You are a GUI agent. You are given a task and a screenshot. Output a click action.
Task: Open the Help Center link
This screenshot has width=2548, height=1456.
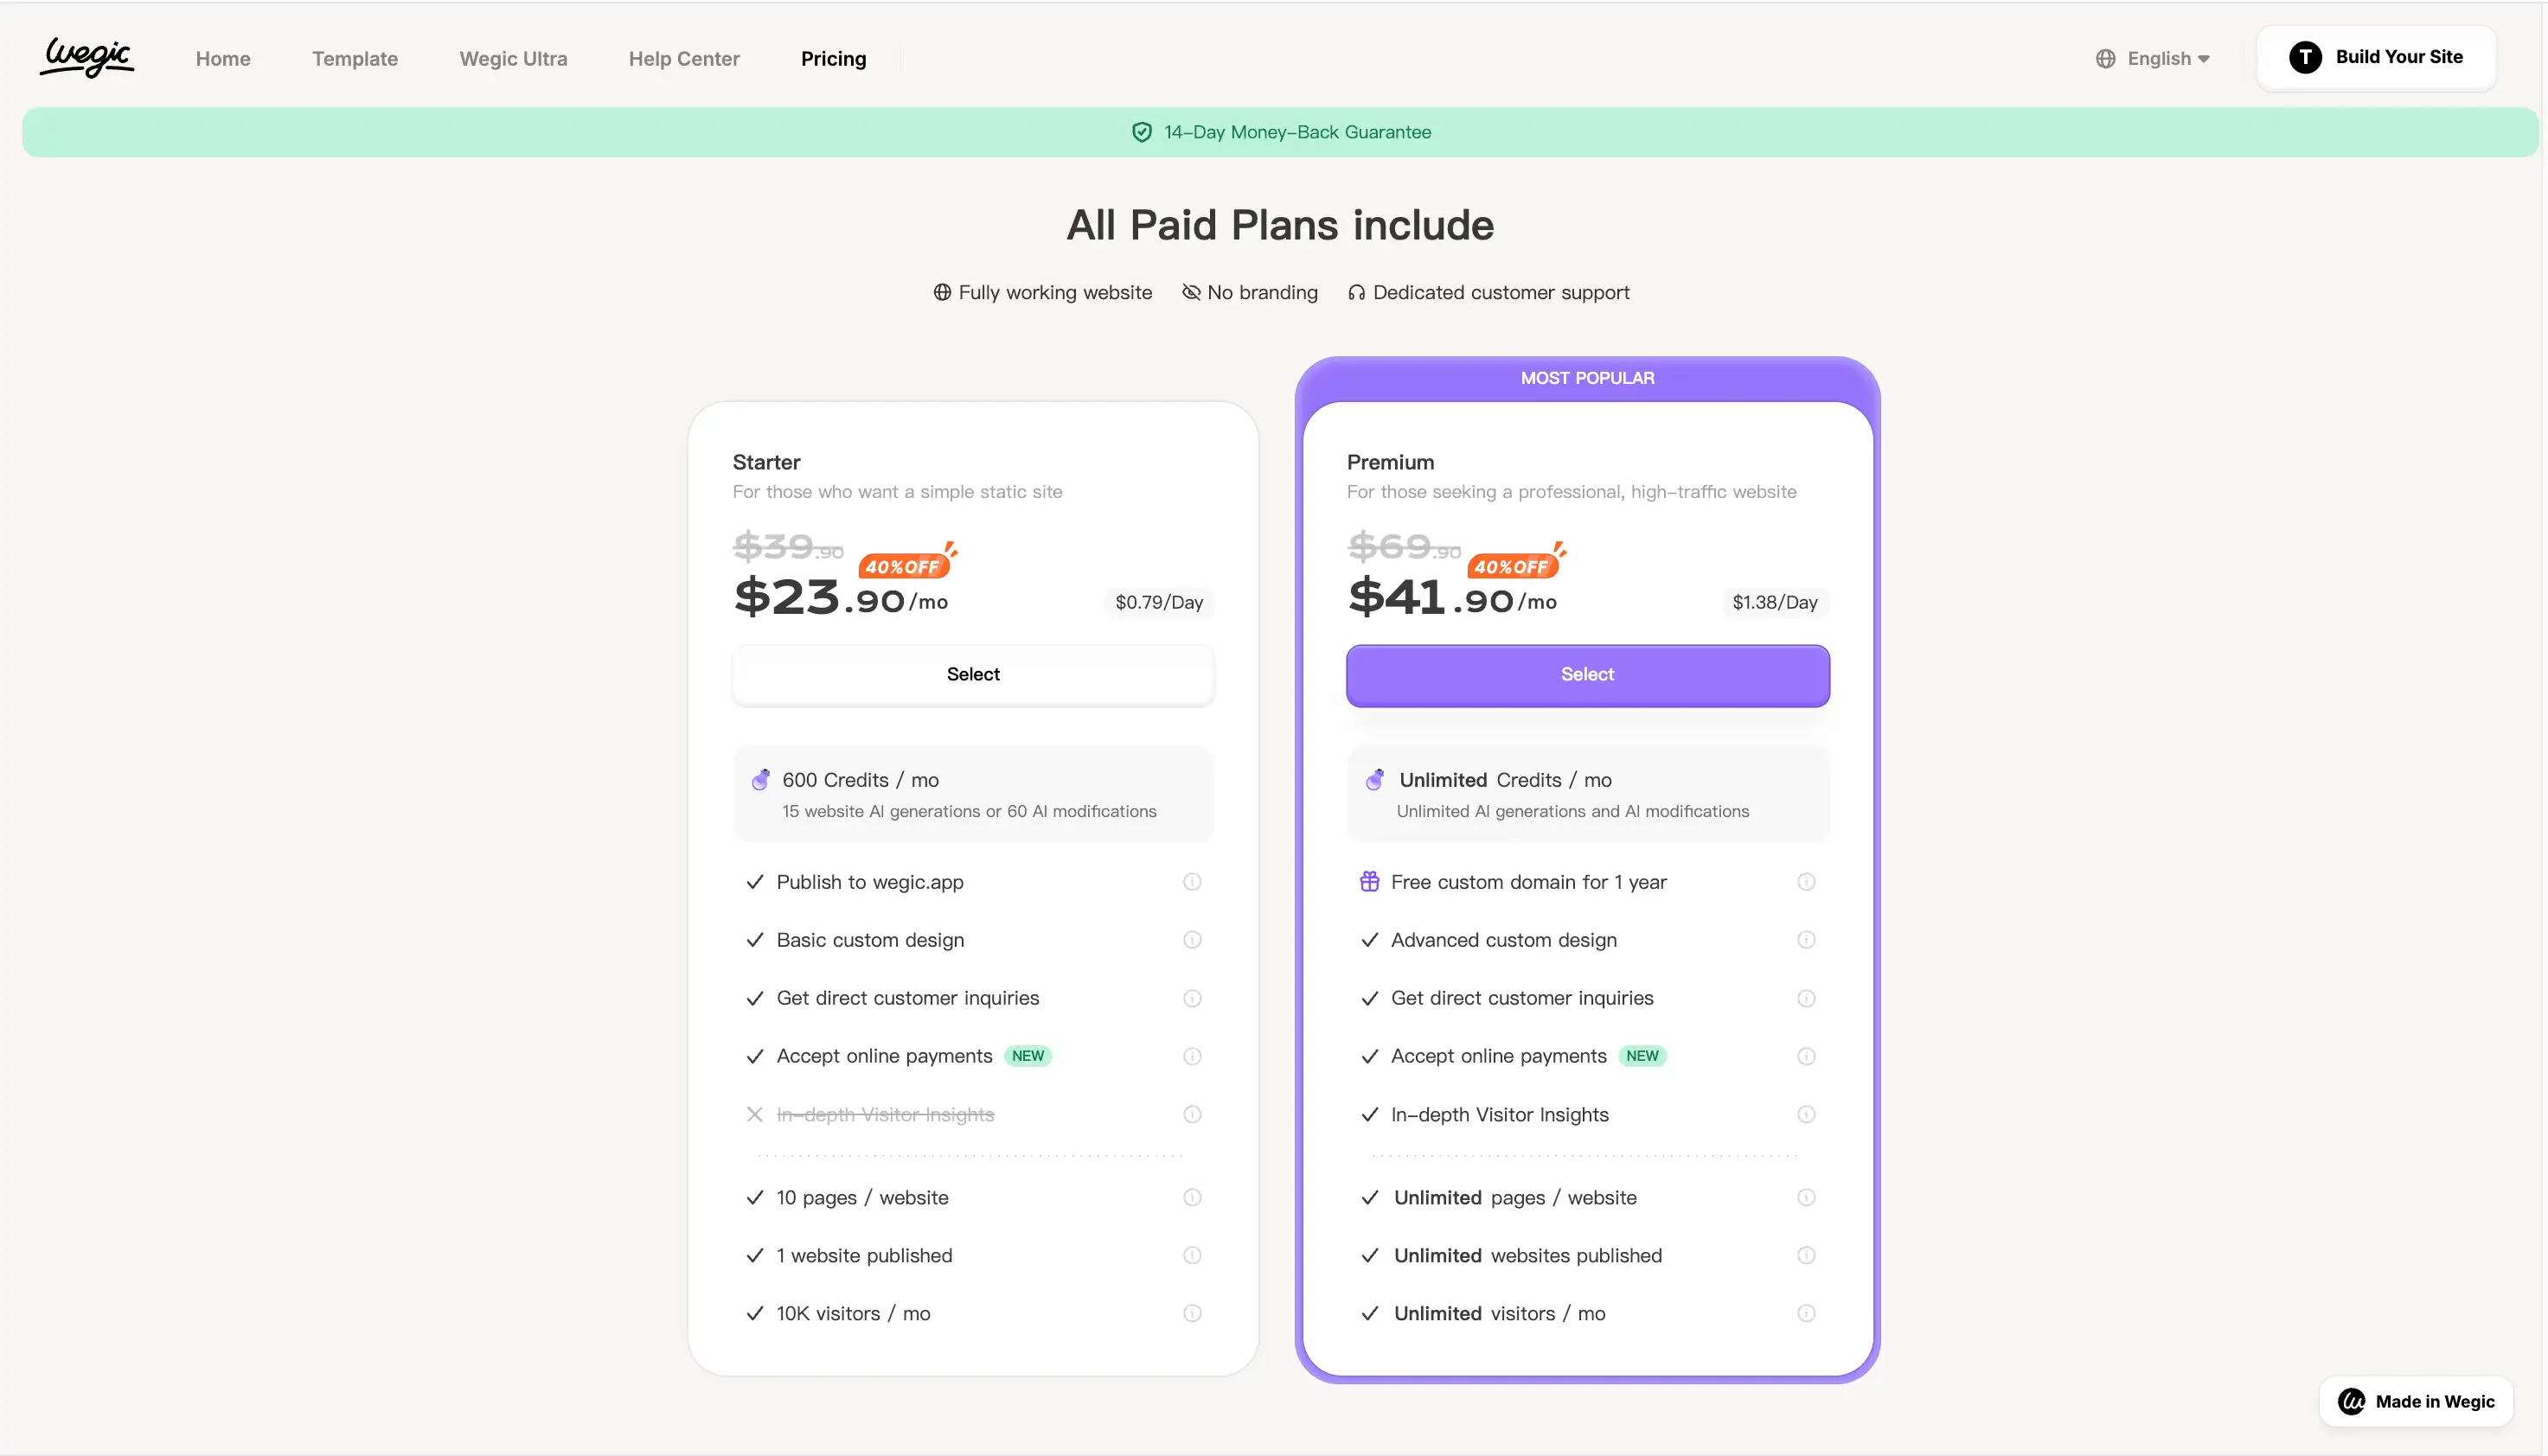pos(684,59)
